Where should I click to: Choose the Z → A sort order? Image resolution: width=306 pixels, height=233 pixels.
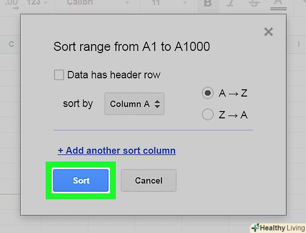click(208, 115)
